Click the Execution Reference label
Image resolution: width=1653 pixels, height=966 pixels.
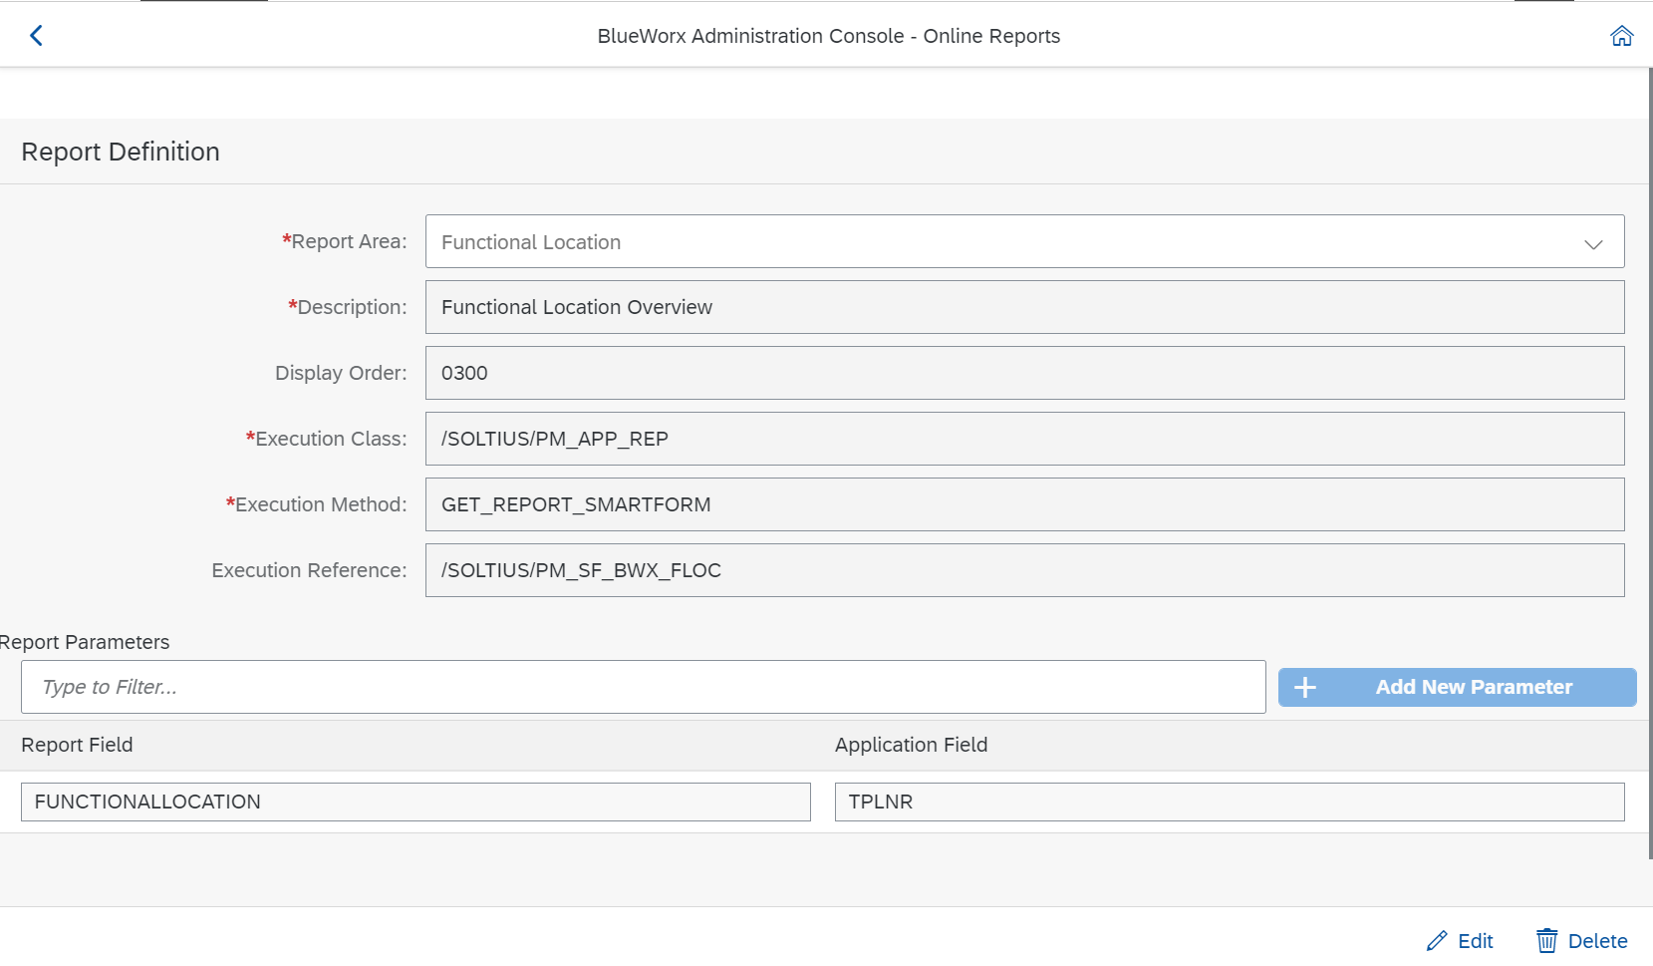tap(309, 570)
